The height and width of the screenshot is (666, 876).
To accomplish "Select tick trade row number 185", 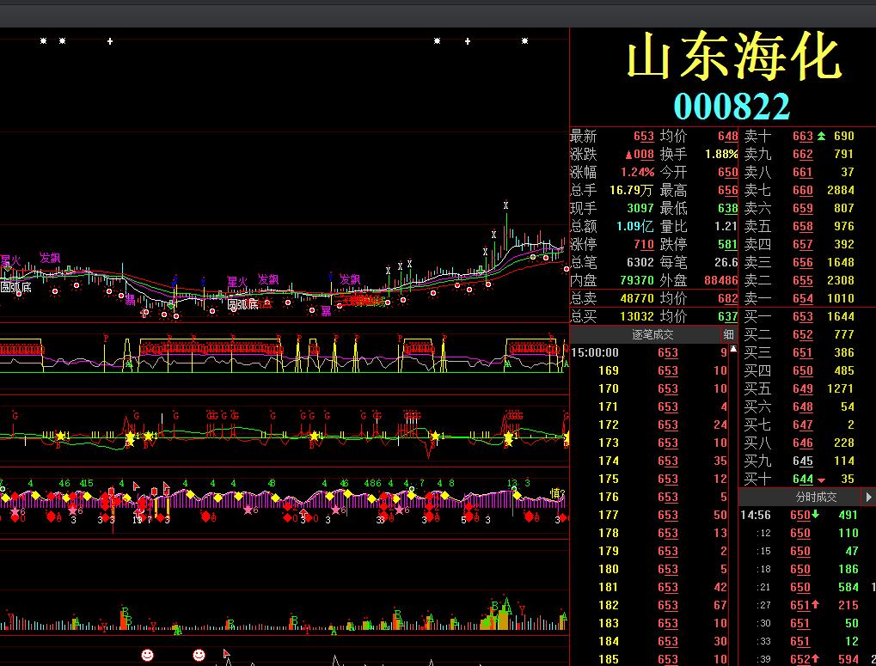I will coord(649,659).
